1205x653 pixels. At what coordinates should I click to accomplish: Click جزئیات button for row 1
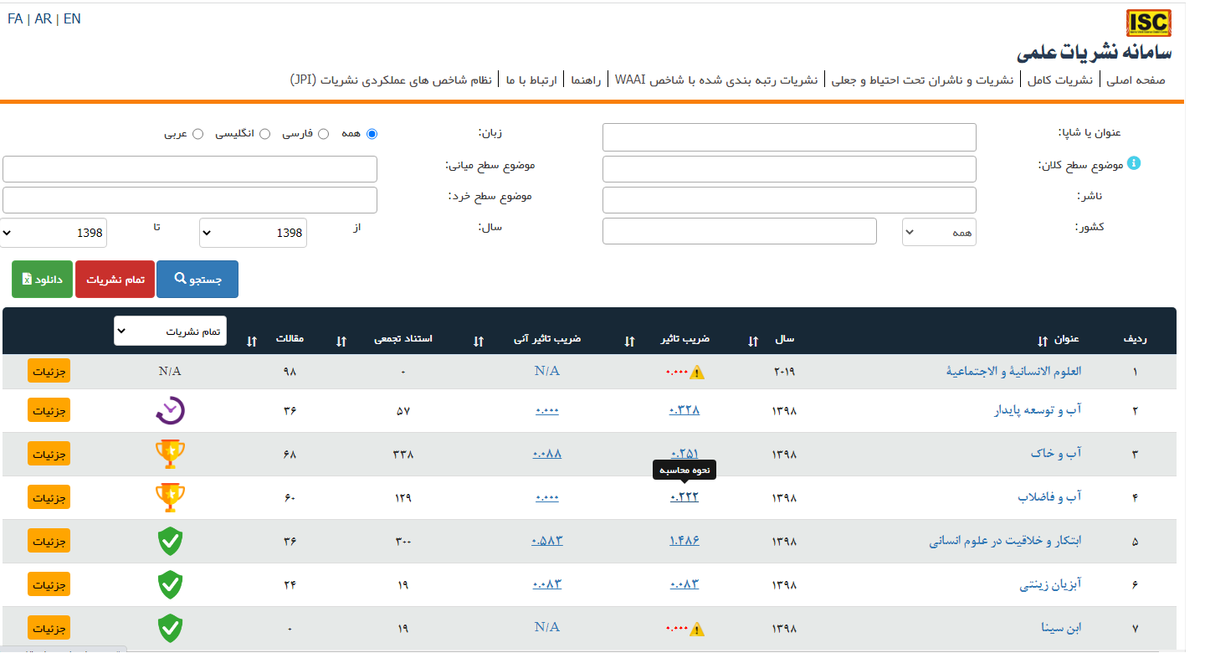tap(49, 370)
